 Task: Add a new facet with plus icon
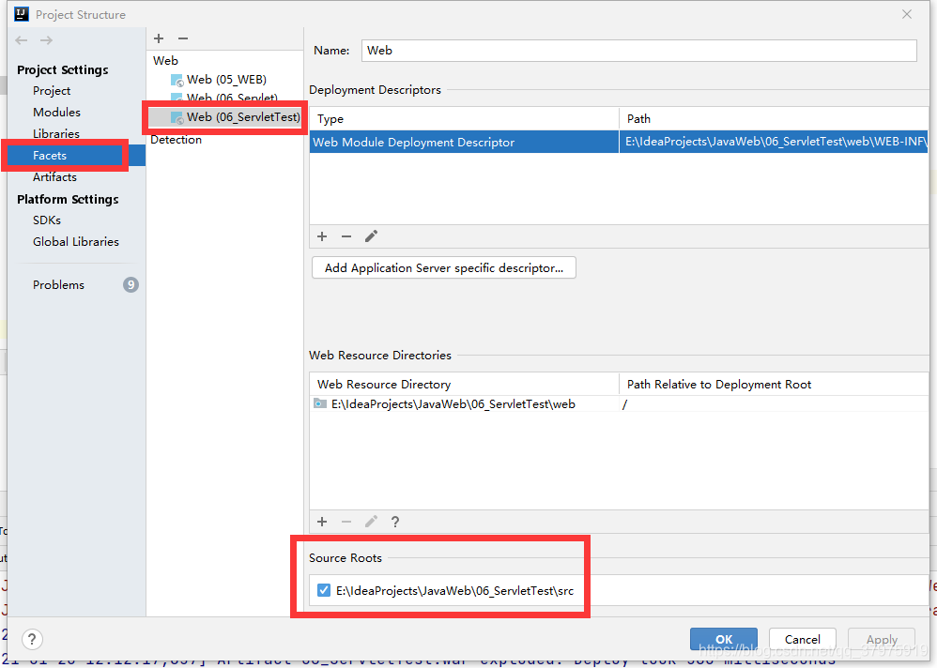point(159,38)
